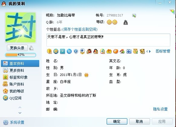This screenshot has height=127, width=176.
Task: Open 隐私设置 link
Action: 160,109
